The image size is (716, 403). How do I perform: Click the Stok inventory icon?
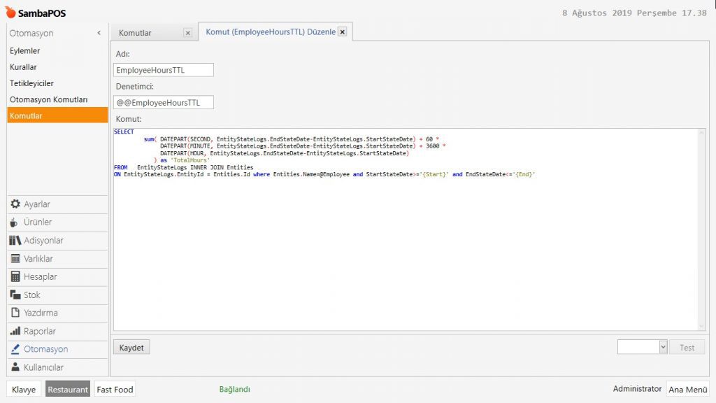click(15, 295)
